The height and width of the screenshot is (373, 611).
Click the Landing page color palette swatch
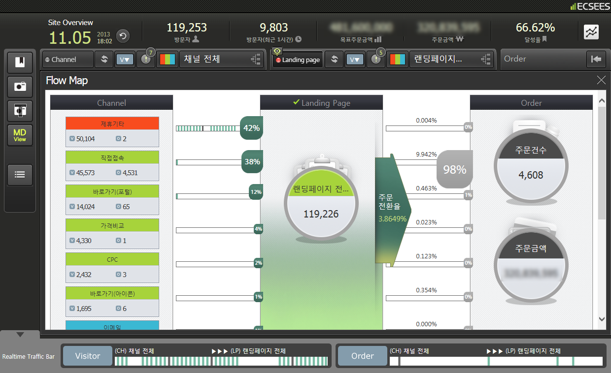point(397,60)
